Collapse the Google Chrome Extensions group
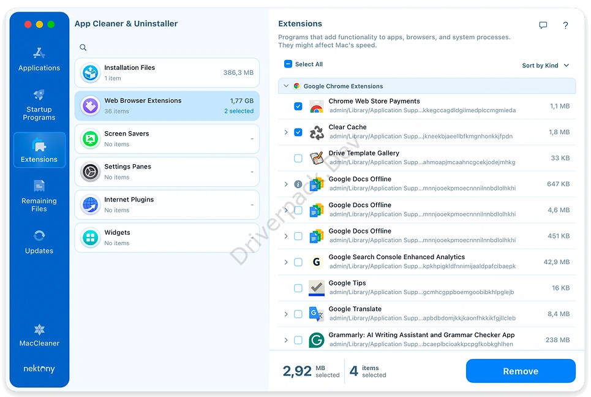Viewport: 591px width, 397px height. point(287,86)
